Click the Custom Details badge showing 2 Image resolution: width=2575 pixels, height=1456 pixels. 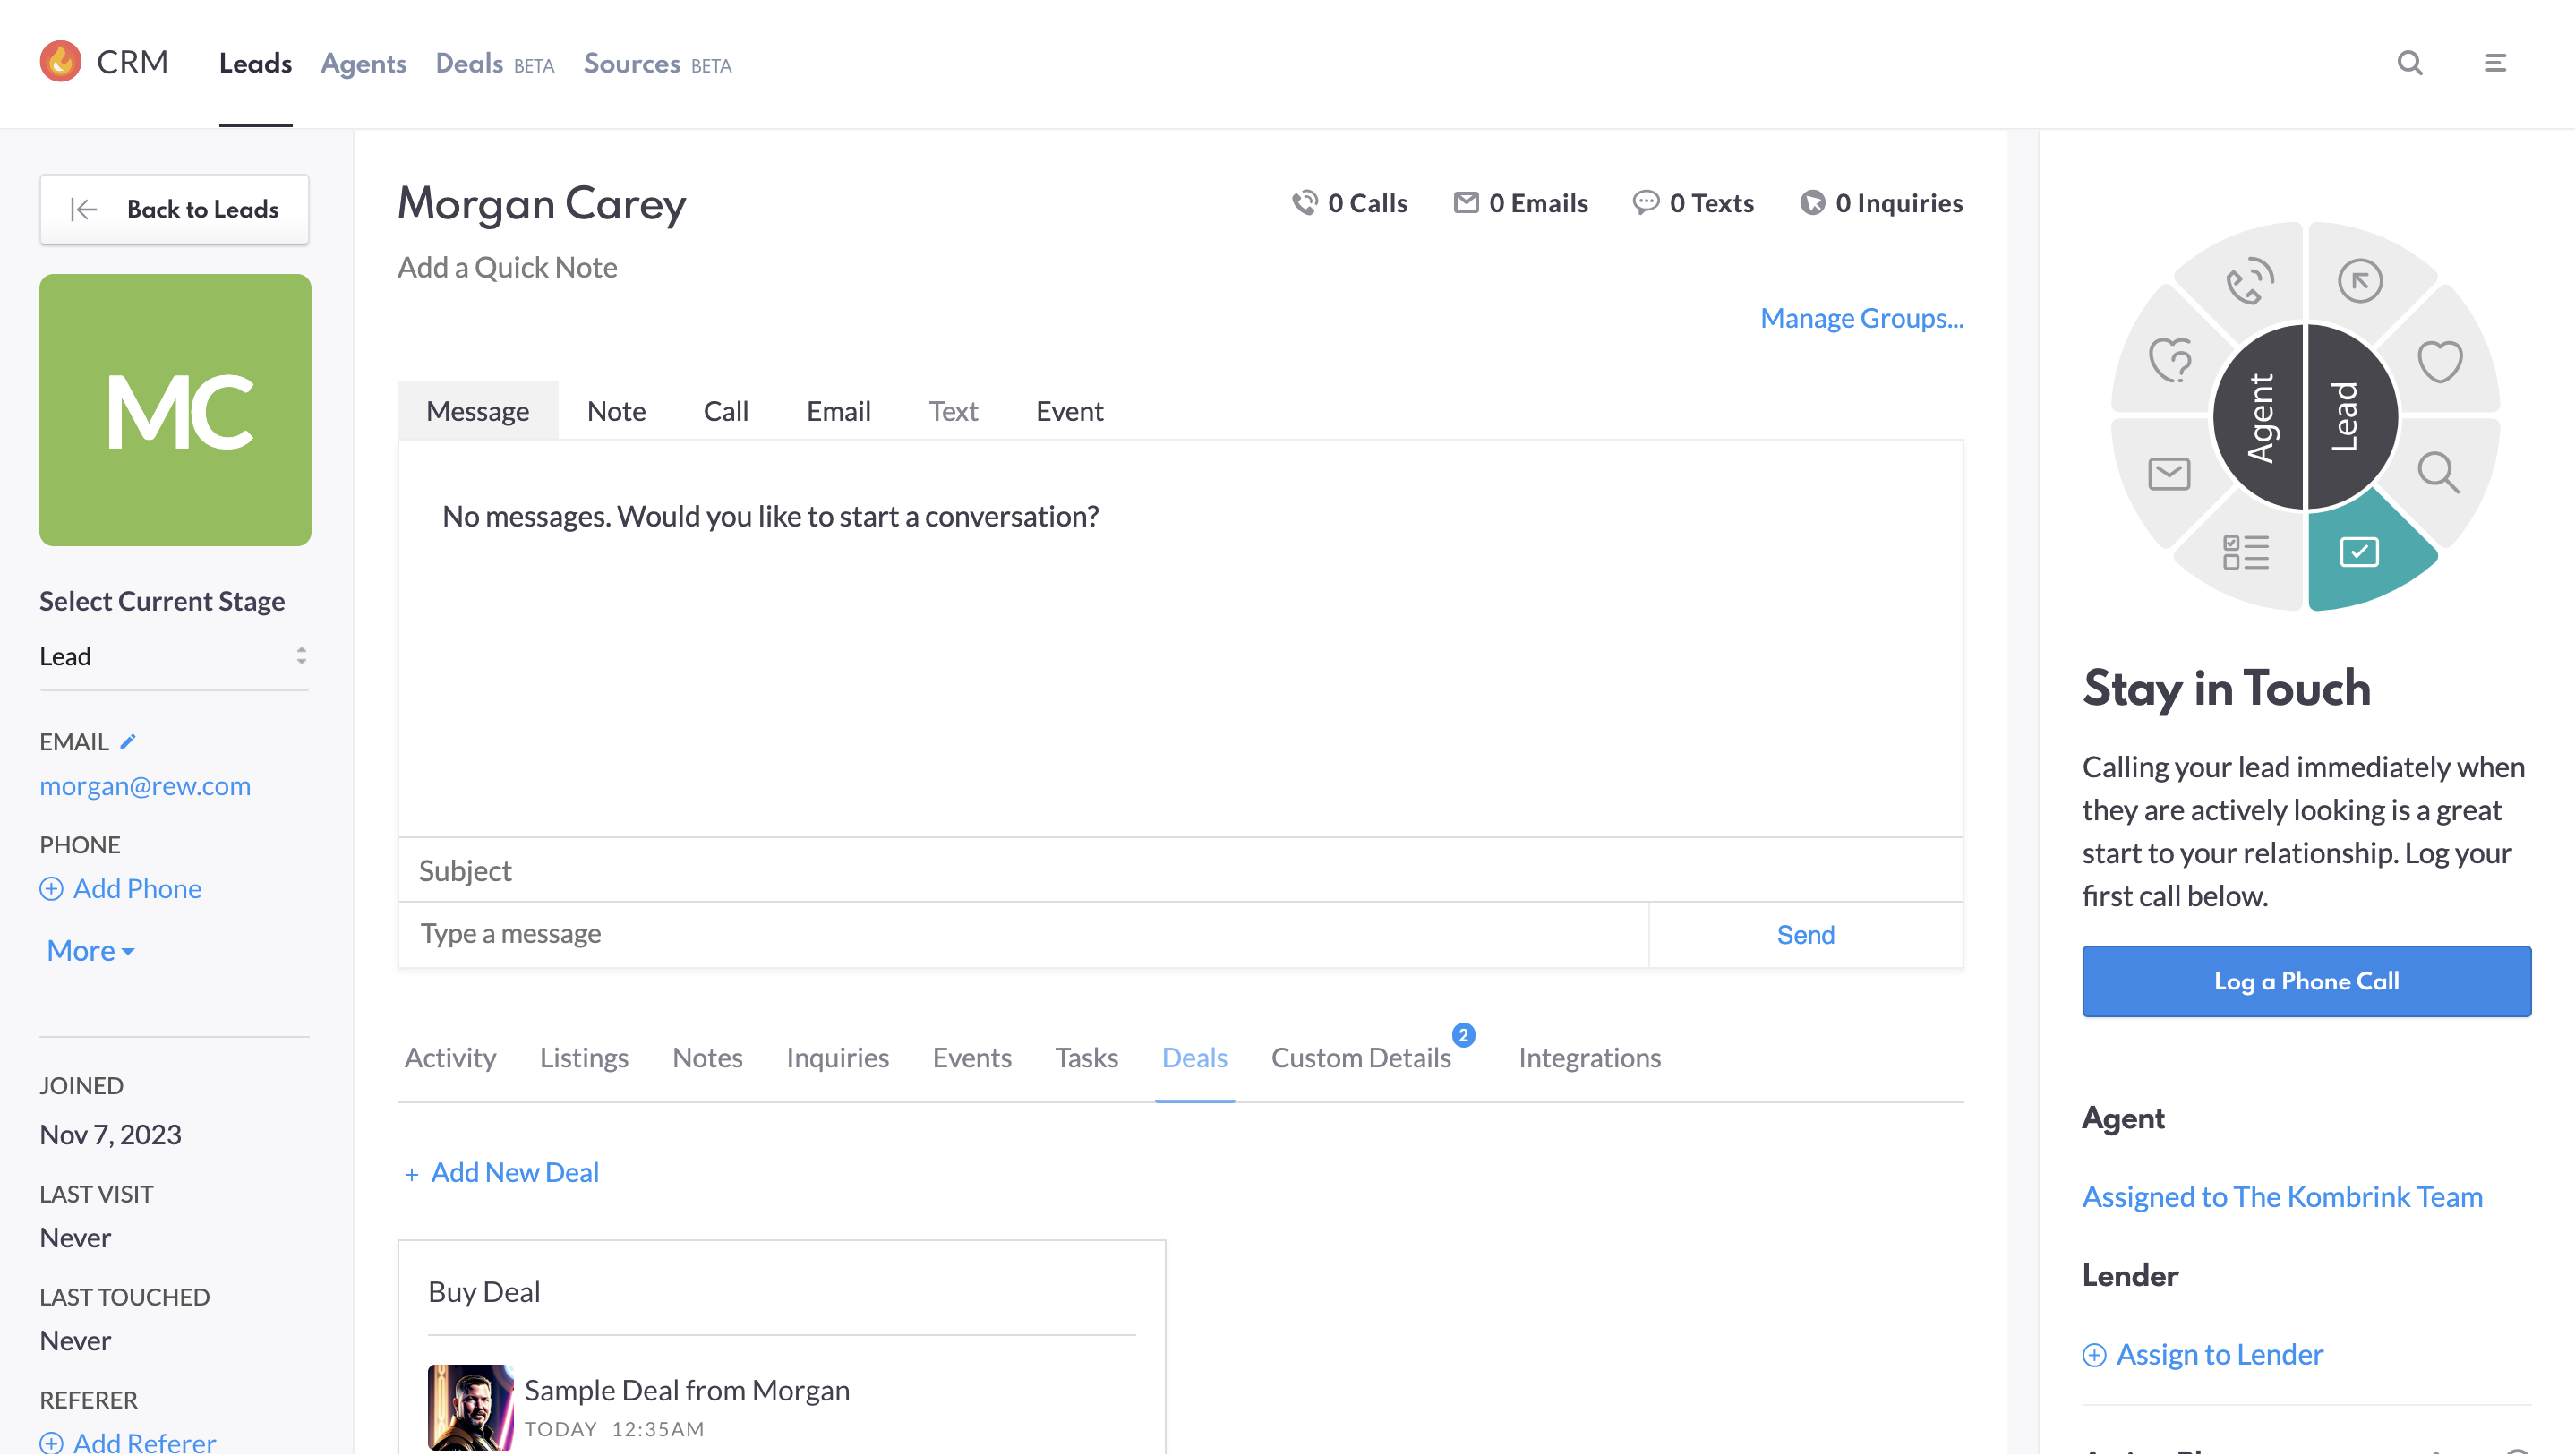tap(1462, 1035)
